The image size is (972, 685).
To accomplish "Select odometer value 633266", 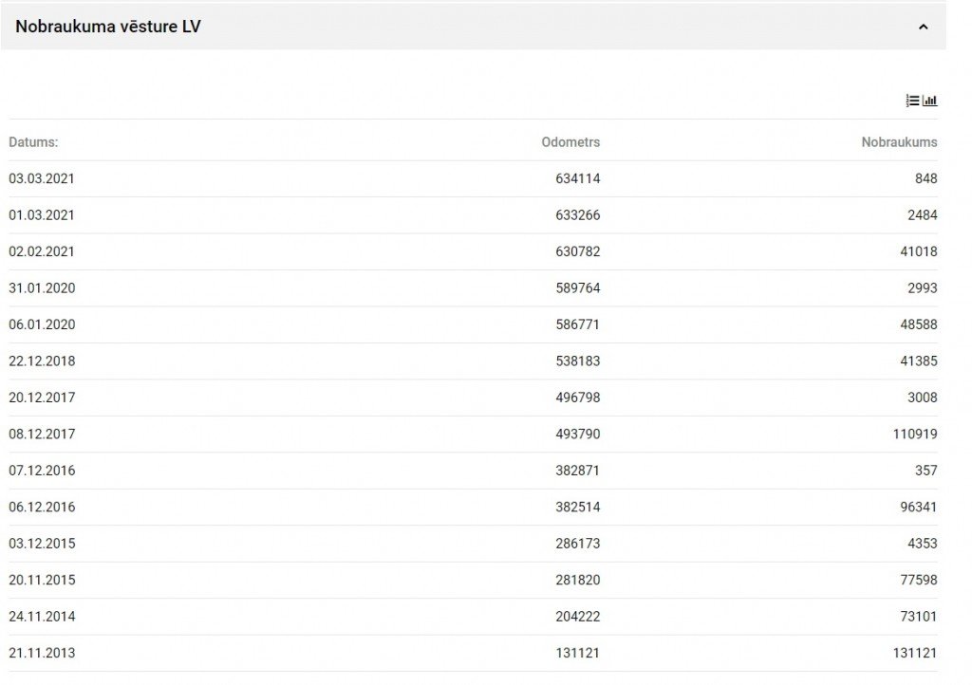I will pyautogui.click(x=578, y=215).
